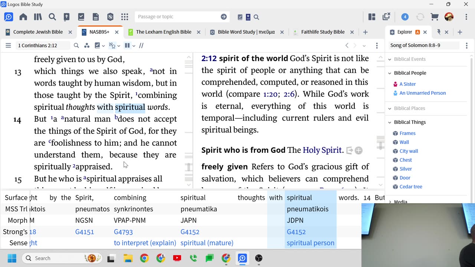This screenshot has width=475, height=267.
Task: Open An Unmarried Person entry
Action: tap(423, 93)
